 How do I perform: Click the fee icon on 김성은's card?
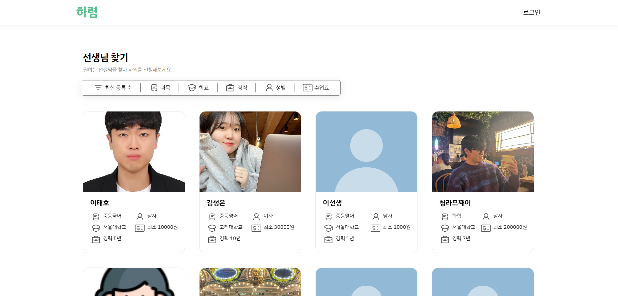coord(256,228)
